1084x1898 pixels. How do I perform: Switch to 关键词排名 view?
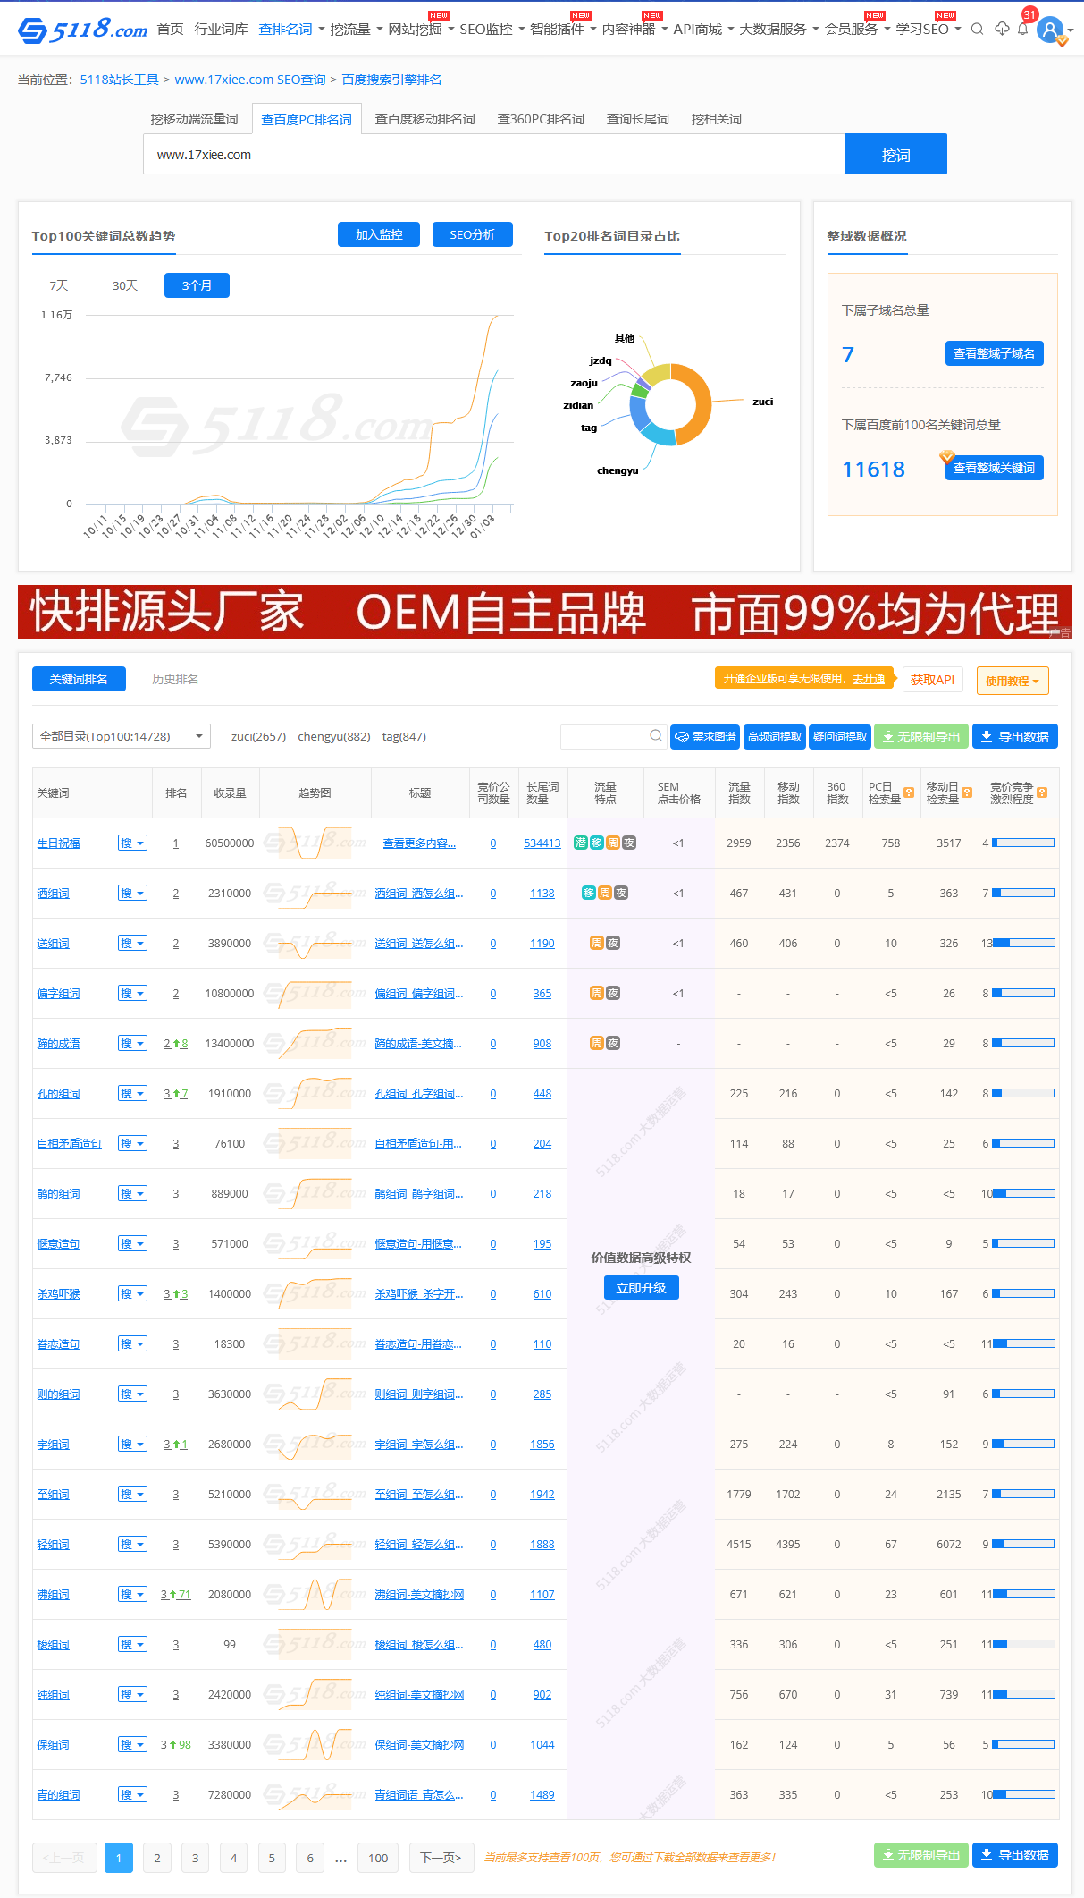point(79,679)
